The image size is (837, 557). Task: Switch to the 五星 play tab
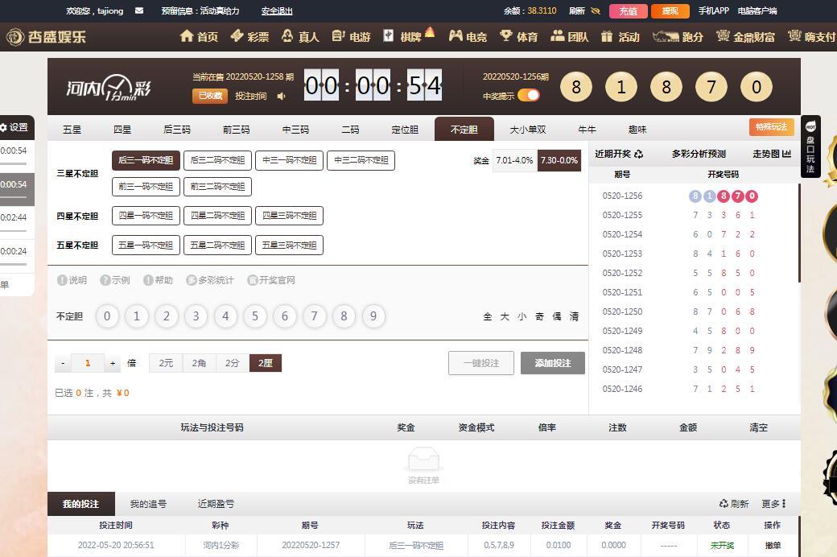[x=72, y=130]
